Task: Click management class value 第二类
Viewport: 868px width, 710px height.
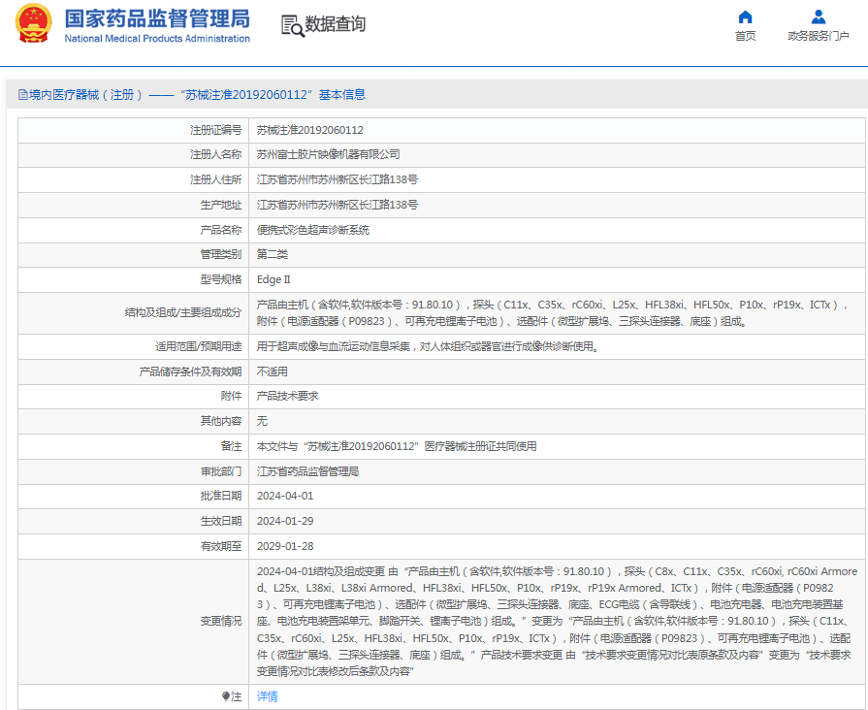Action: [x=273, y=254]
